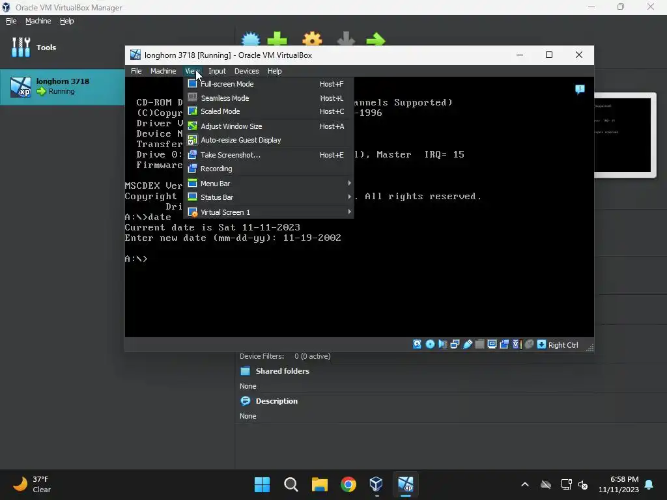Image resolution: width=667 pixels, height=500 pixels.
Task: Expand the Virtual Screen 1 submenu
Action: click(x=269, y=212)
